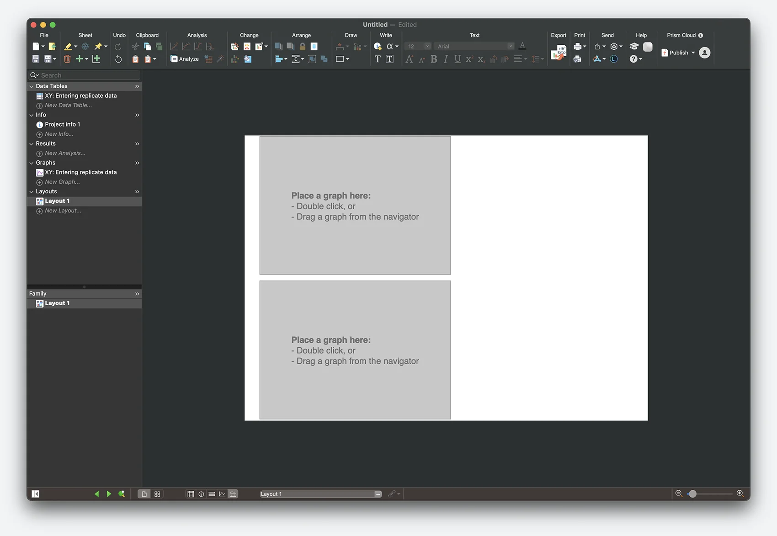
Task: Click the navigator Search field
Action: point(85,75)
